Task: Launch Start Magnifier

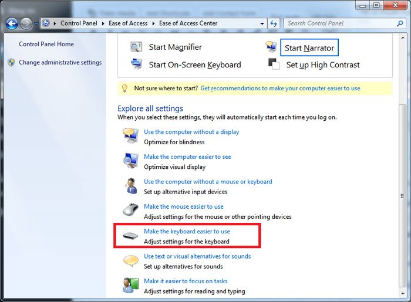Action: click(x=176, y=47)
